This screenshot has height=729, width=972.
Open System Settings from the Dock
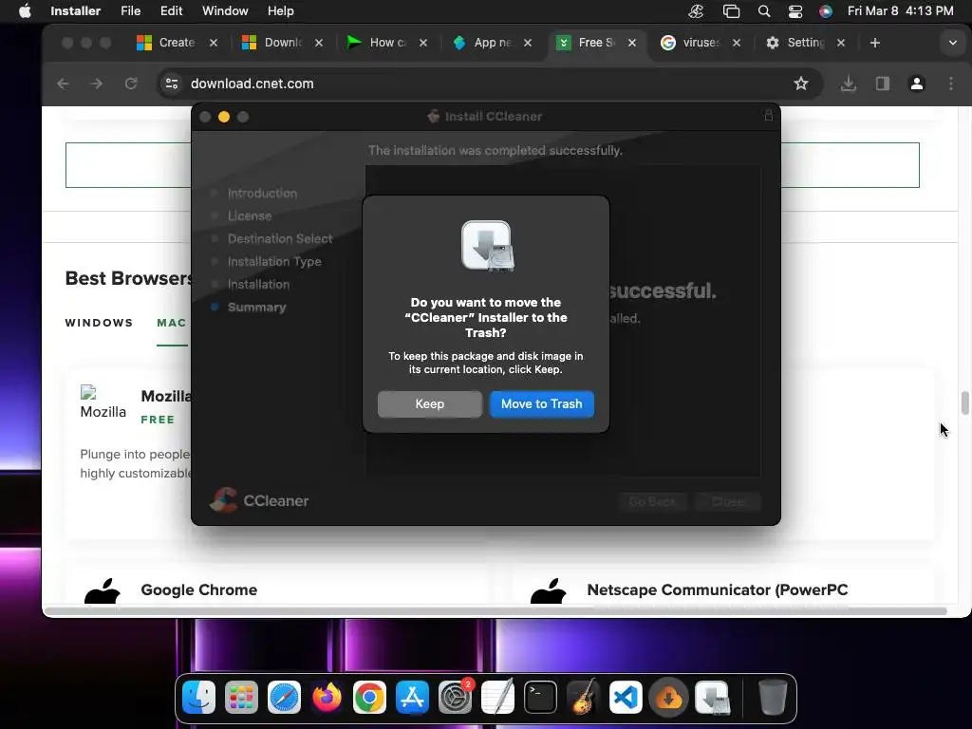455,698
